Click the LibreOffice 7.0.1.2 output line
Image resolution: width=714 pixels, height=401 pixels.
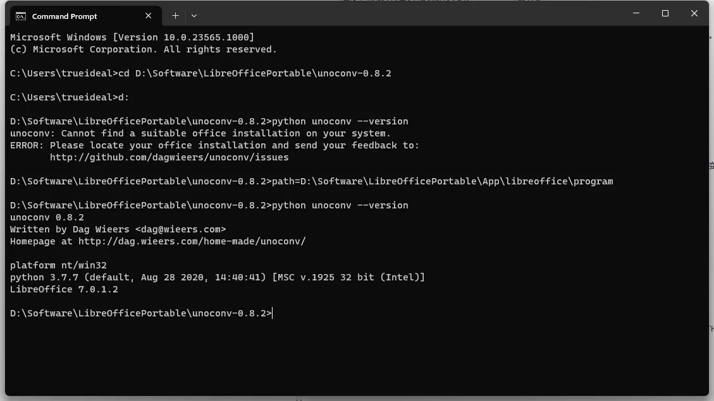point(64,290)
